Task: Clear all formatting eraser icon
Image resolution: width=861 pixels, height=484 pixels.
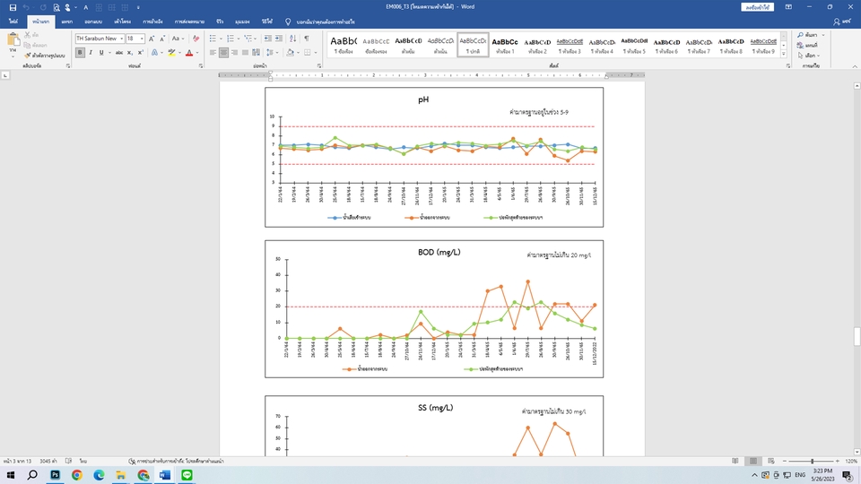Action: click(196, 39)
